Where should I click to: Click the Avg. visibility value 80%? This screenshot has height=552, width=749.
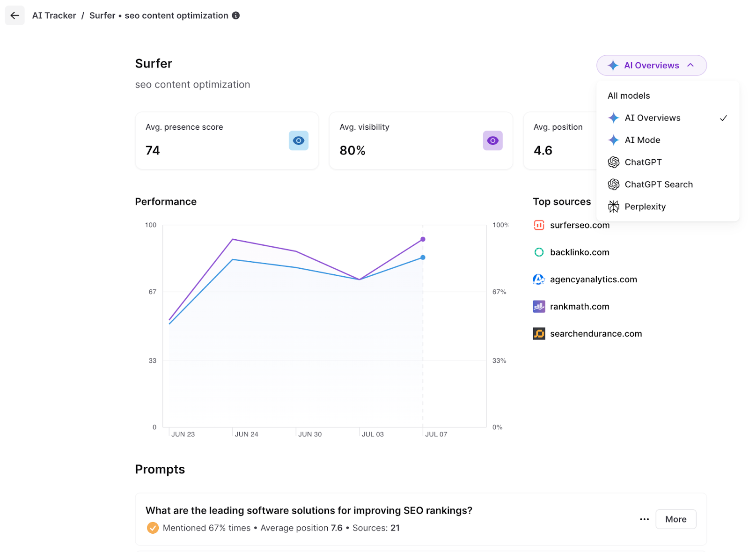352,150
